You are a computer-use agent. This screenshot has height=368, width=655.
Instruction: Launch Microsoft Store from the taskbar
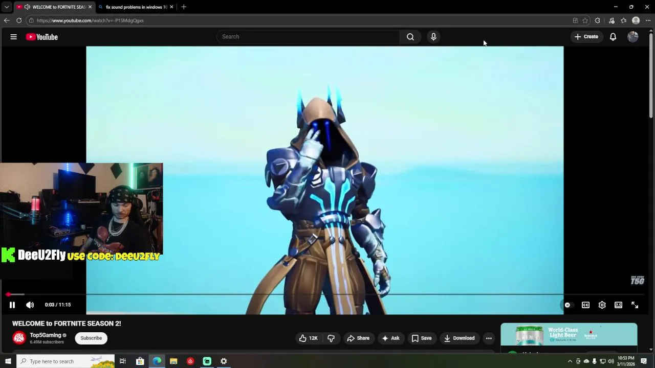tap(140, 361)
